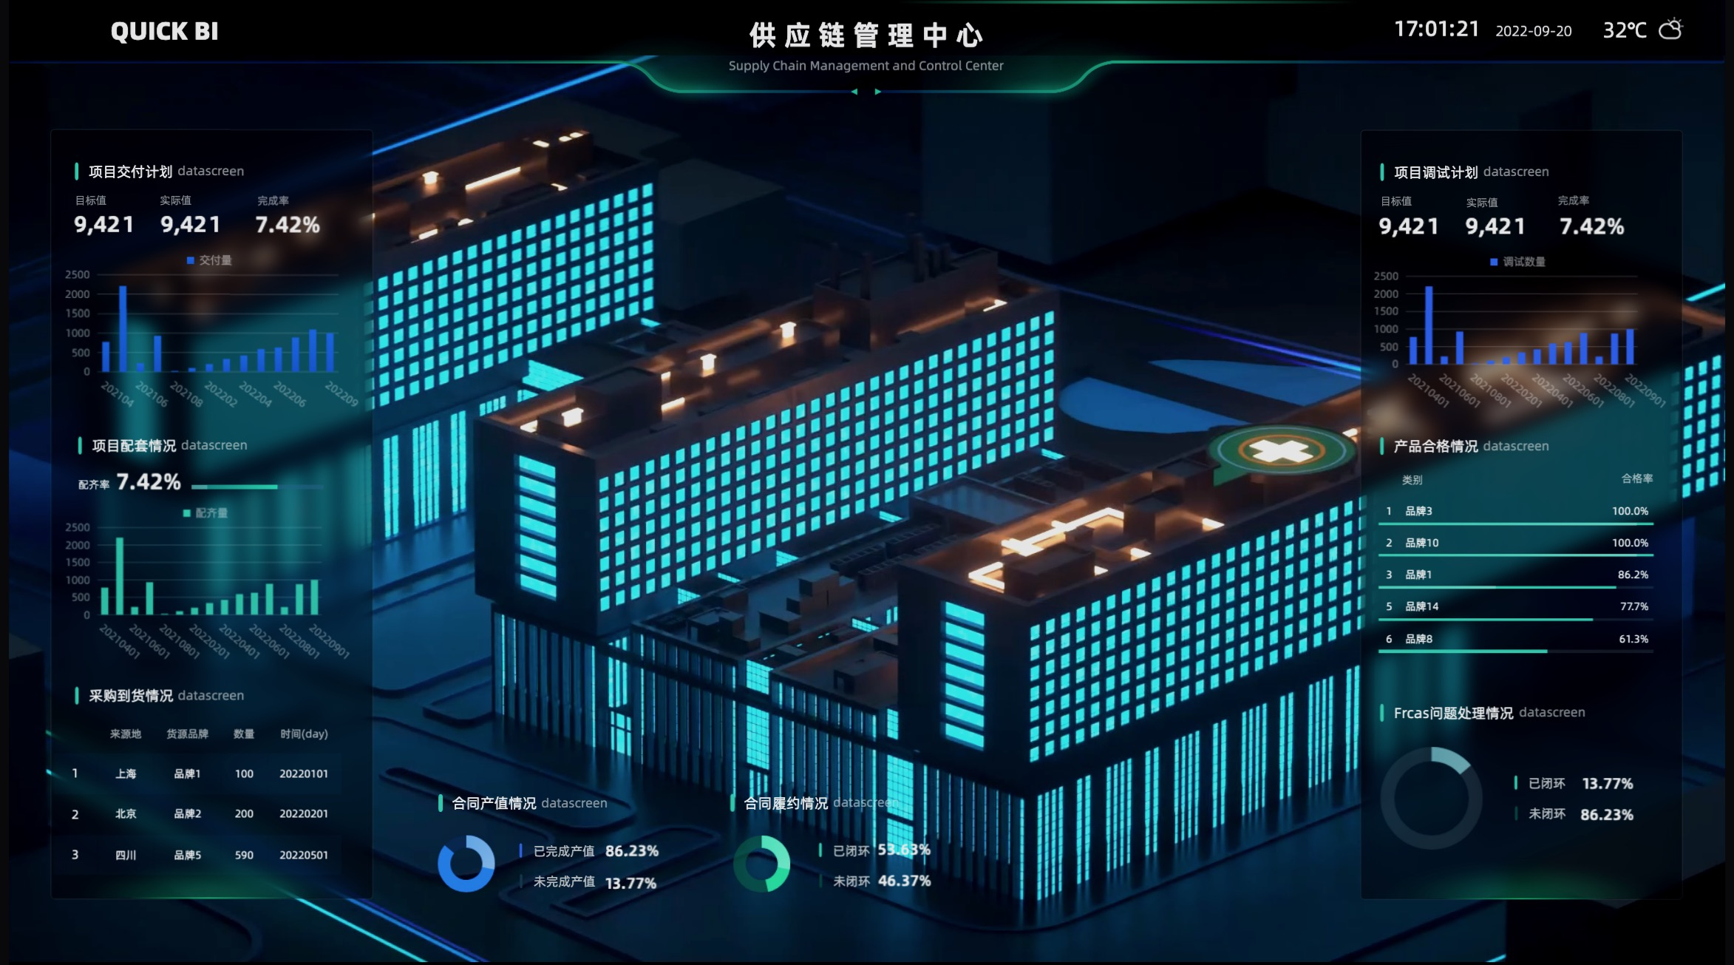Image resolution: width=1734 pixels, height=965 pixels.
Task: Toggle the 交付量 legend series
Action: 209,260
